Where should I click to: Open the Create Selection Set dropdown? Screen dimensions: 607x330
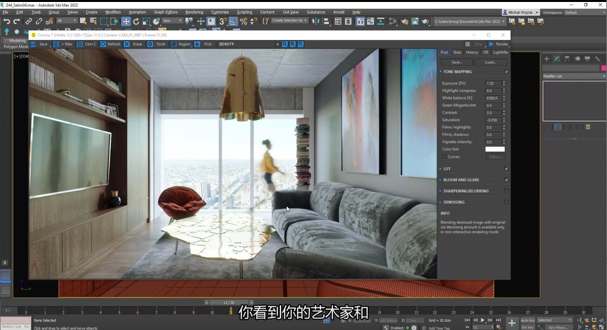[x=289, y=20]
